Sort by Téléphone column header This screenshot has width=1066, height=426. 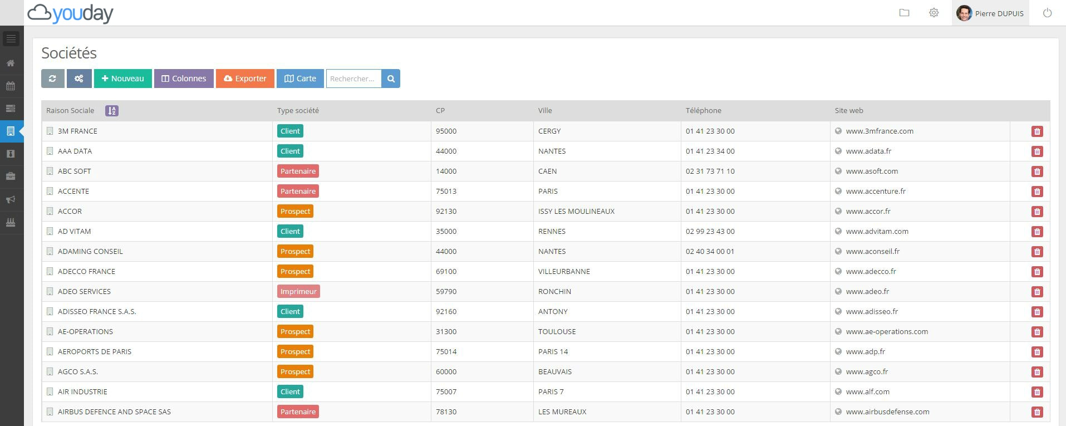point(704,111)
